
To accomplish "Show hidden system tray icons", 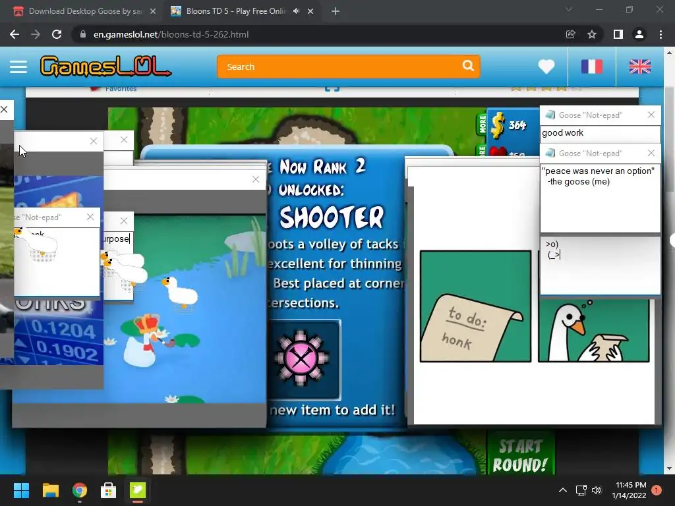I will [x=563, y=490].
